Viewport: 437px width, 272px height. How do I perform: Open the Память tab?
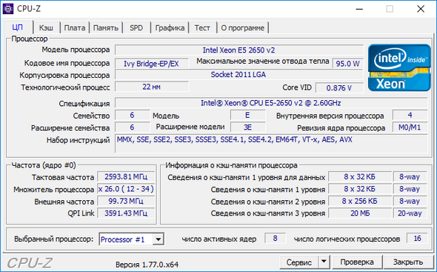(106, 28)
